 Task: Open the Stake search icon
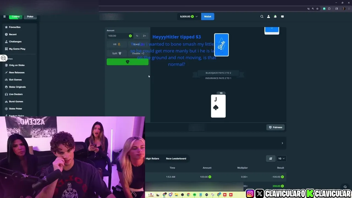click(x=262, y=16)
